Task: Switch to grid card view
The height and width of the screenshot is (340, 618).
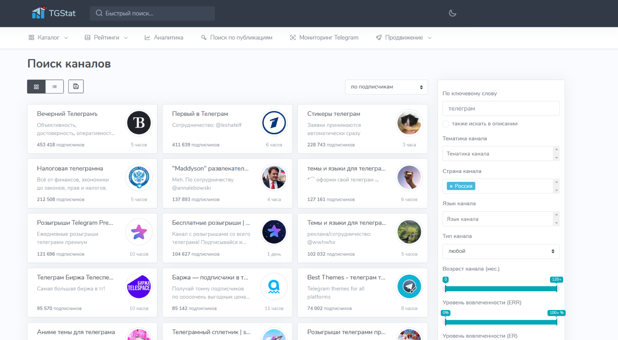Action: click(36, 87)
